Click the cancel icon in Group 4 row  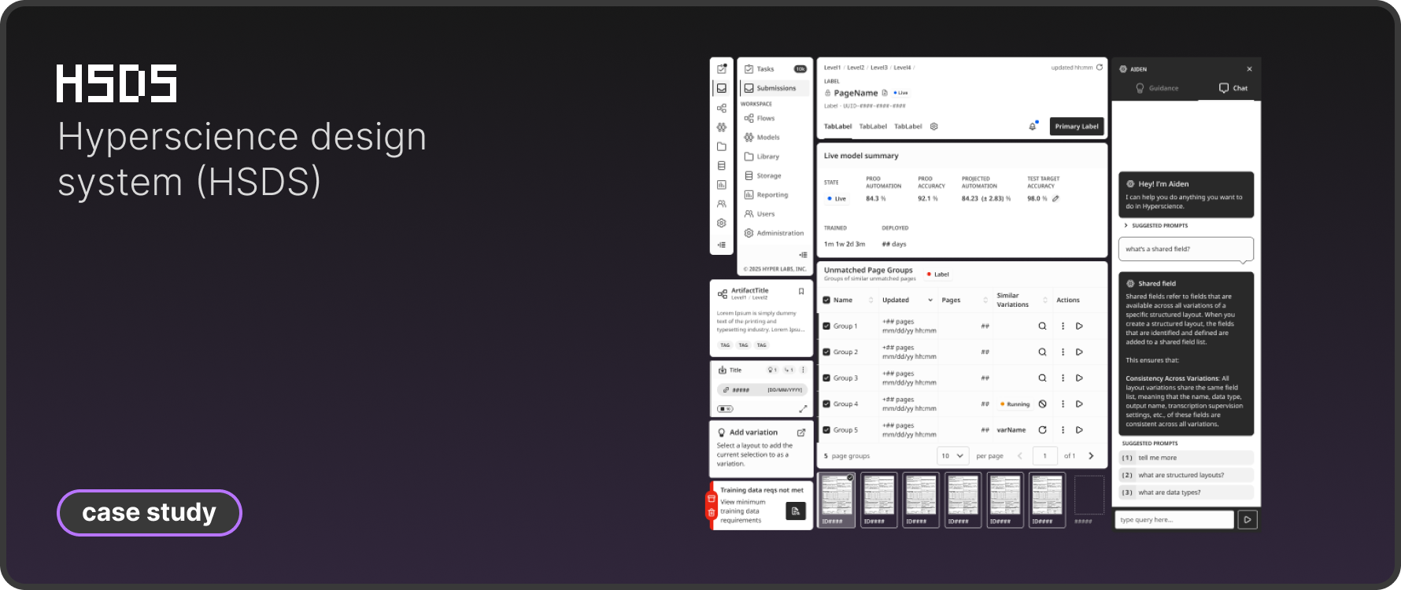click(x=1042, y=404)
